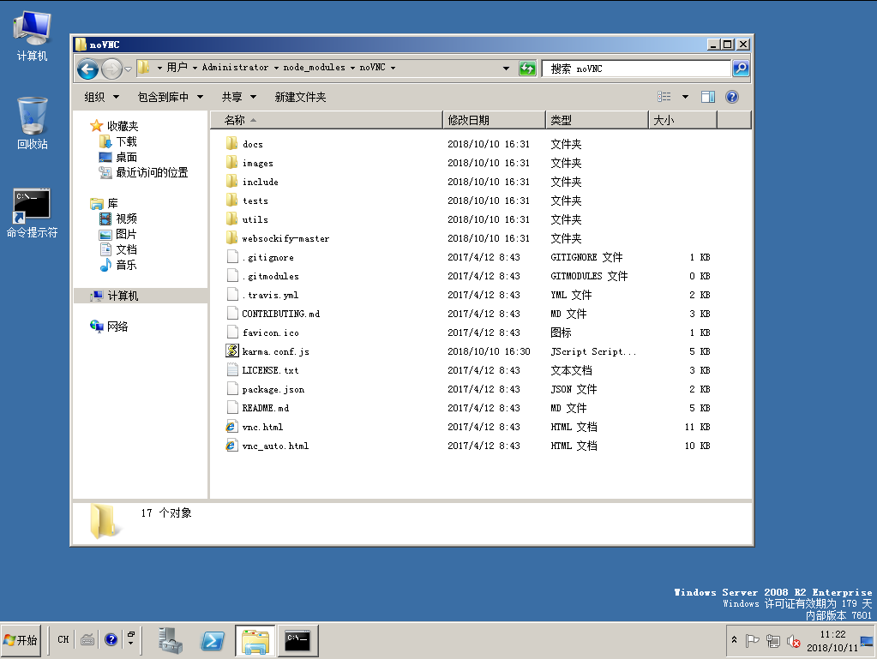Screen dimensions: 877x659
Task: Go to Users in the breadcrumb
Action: 177,67
